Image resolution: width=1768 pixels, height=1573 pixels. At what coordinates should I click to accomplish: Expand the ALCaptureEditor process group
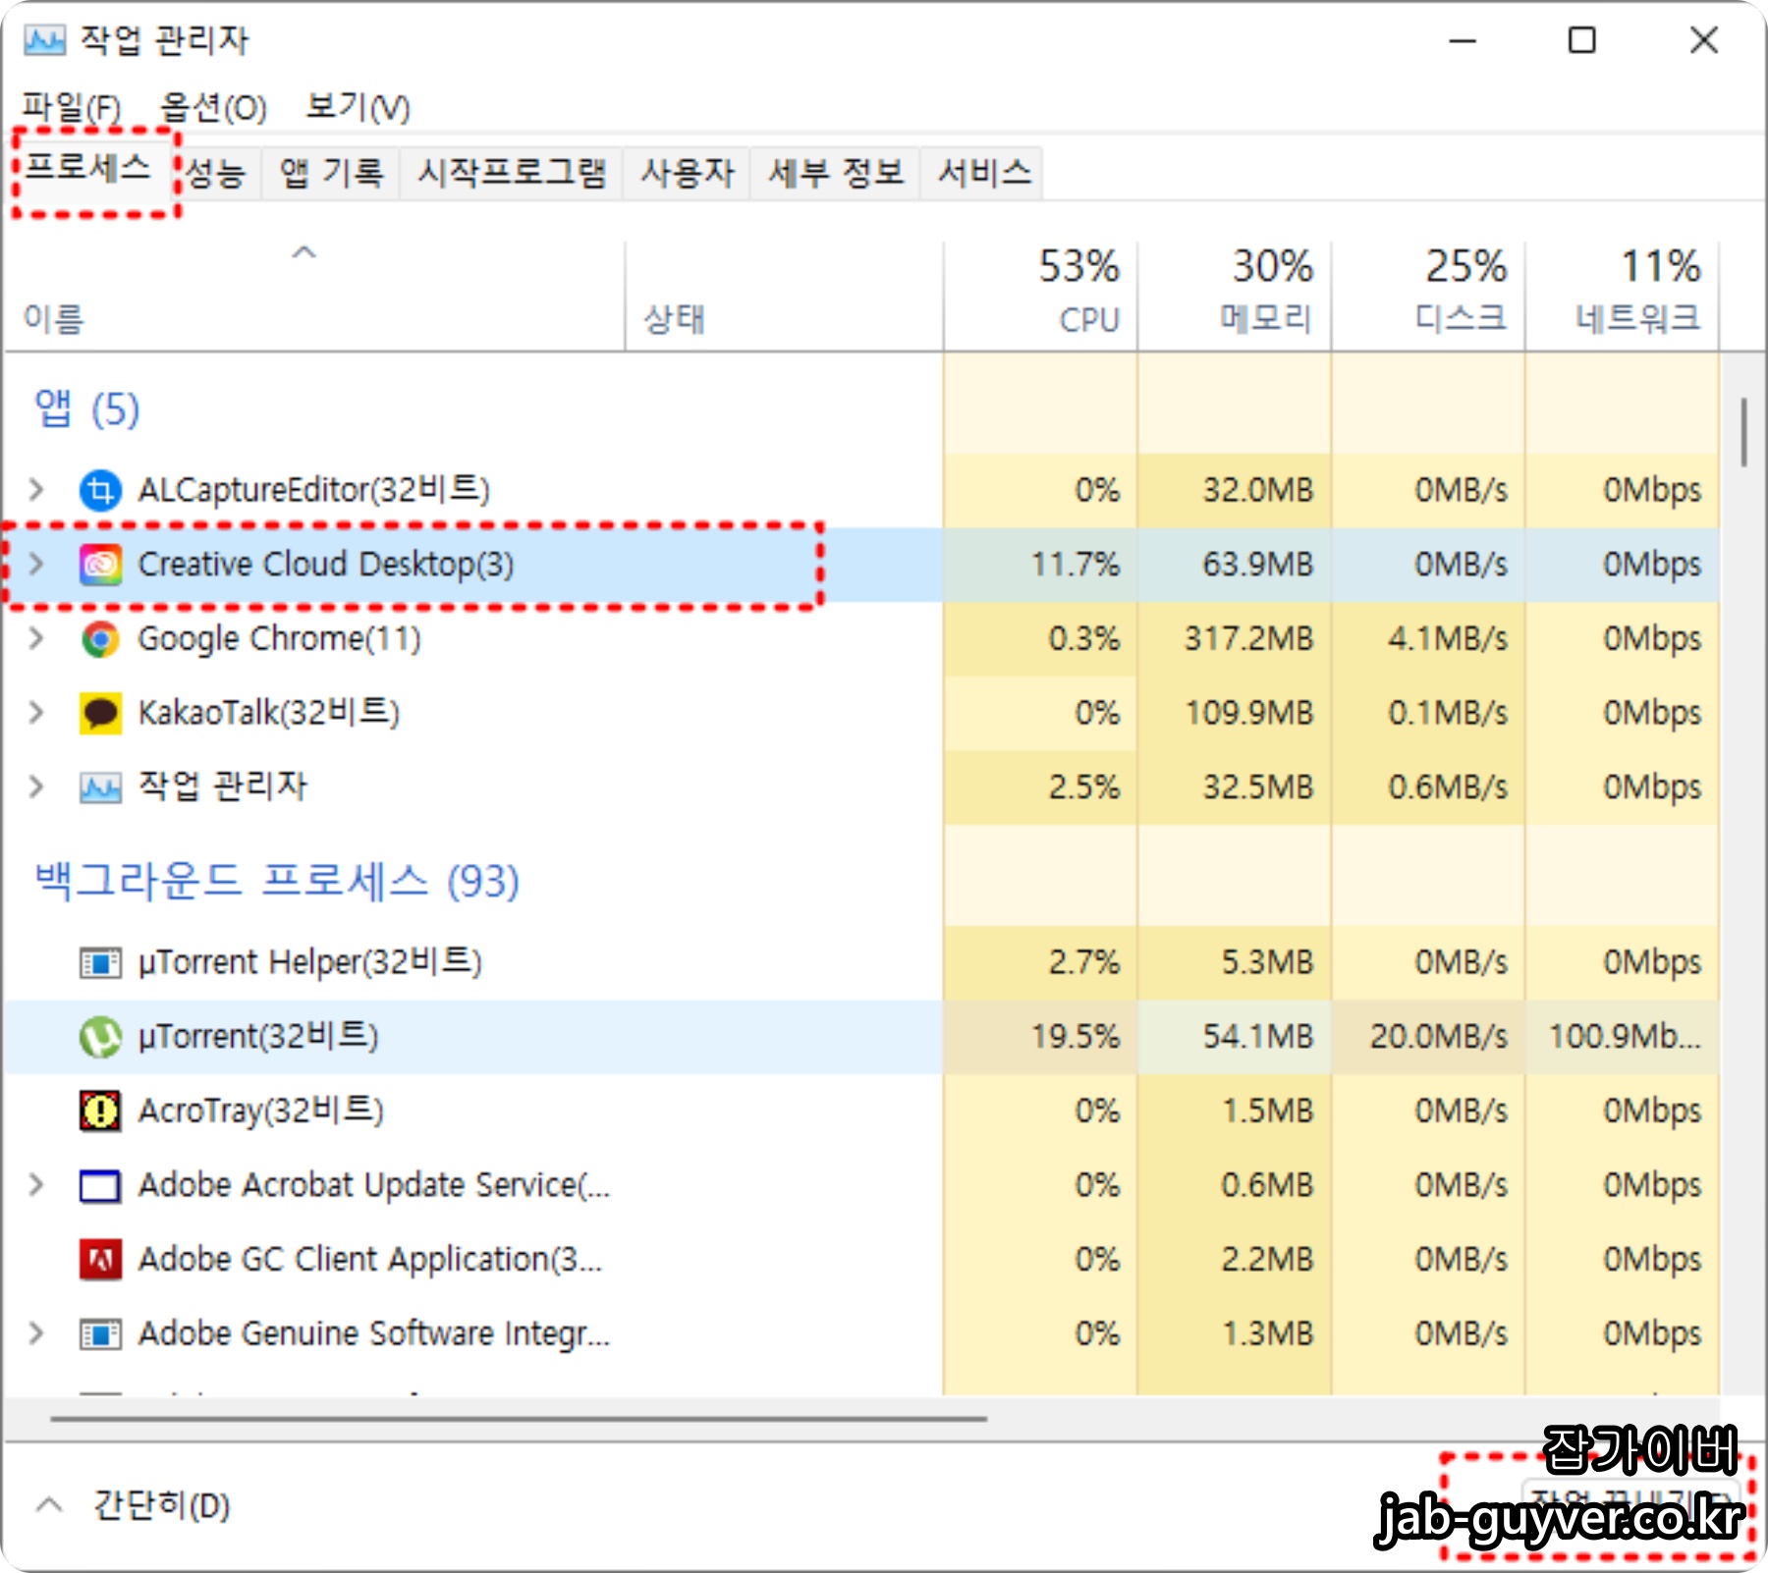[x=36, y=489]
